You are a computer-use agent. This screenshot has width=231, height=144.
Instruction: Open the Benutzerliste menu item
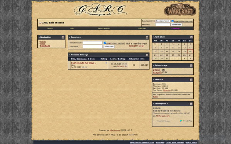coord(104,28)
